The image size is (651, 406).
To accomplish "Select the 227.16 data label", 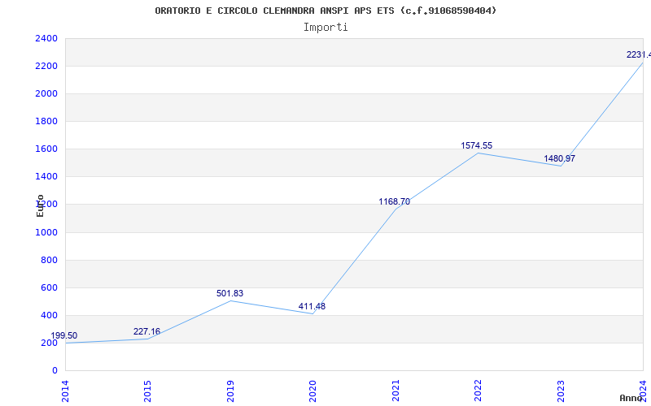I will point(146,331).
